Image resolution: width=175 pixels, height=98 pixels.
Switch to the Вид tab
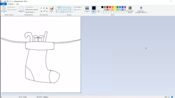point(17,4)
